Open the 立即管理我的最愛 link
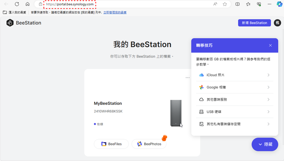284x161 pixels. tap(115, 12)
